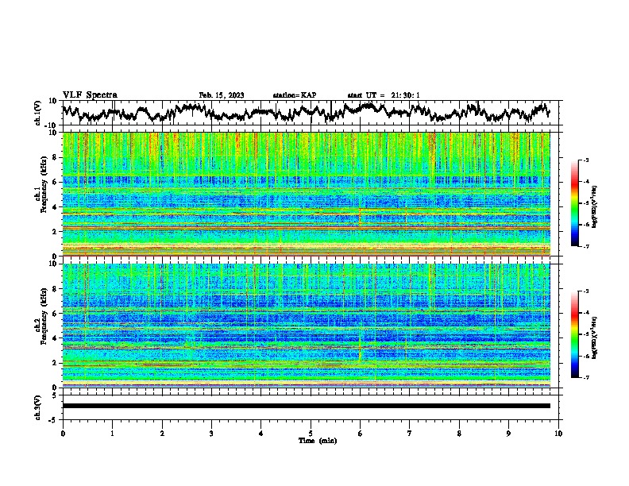This screenshot has width=629, height=486.
Task: Click the "-3" label on ch.2 colorbar
Action: [x=585, y=291]
